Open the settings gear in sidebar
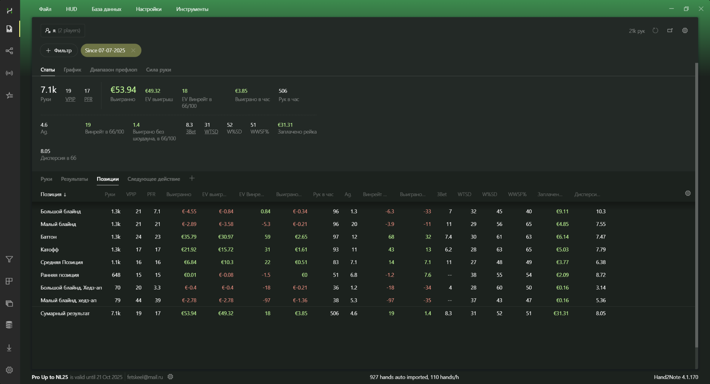 tap(10, 370)
